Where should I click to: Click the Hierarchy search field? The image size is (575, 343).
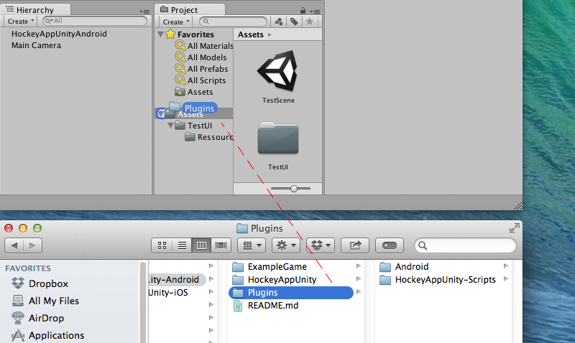(x=95, y=21)
